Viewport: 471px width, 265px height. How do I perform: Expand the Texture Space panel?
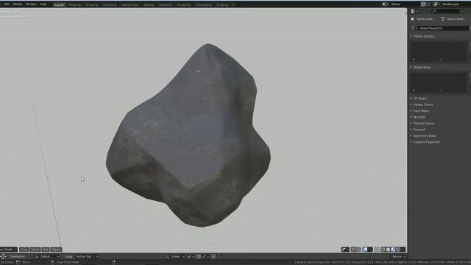click(x=423, y=124)
